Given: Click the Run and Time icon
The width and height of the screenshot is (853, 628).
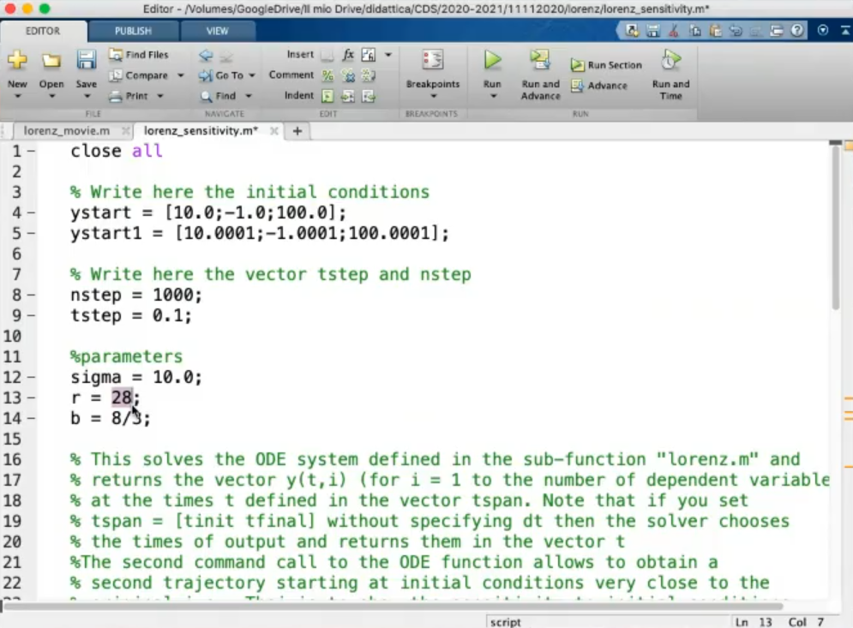Looking at the screenshot, I should pyautogui.click(x=670, y=61).
